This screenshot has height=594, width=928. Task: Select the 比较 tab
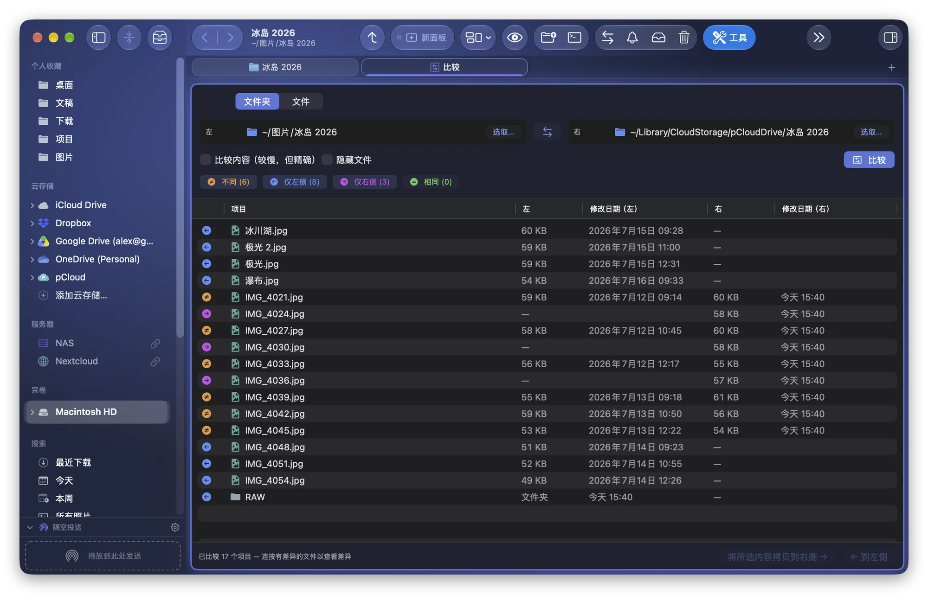(445, 67)
